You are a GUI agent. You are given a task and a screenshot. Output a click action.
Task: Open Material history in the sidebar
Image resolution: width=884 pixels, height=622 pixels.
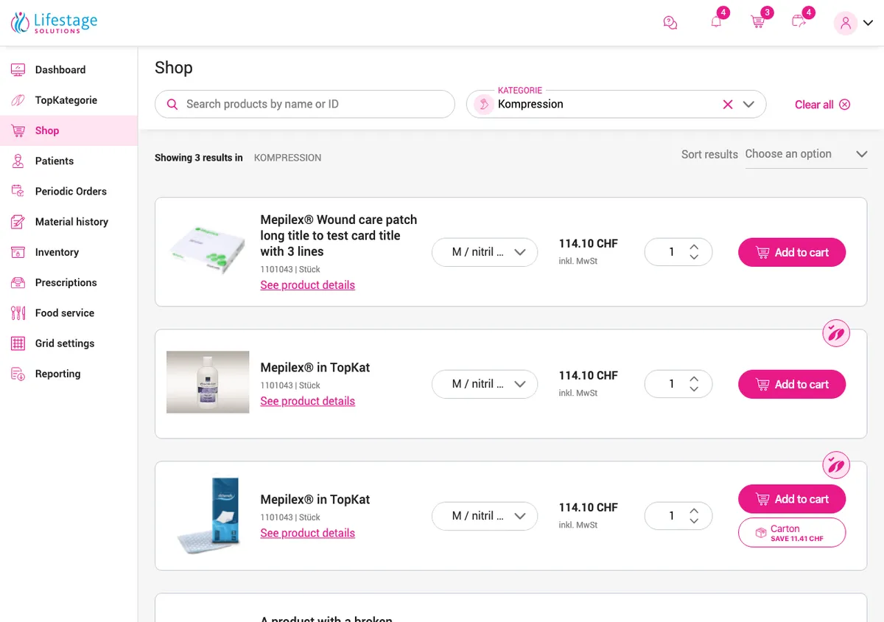pyautogui.click(x=69, y=222)
